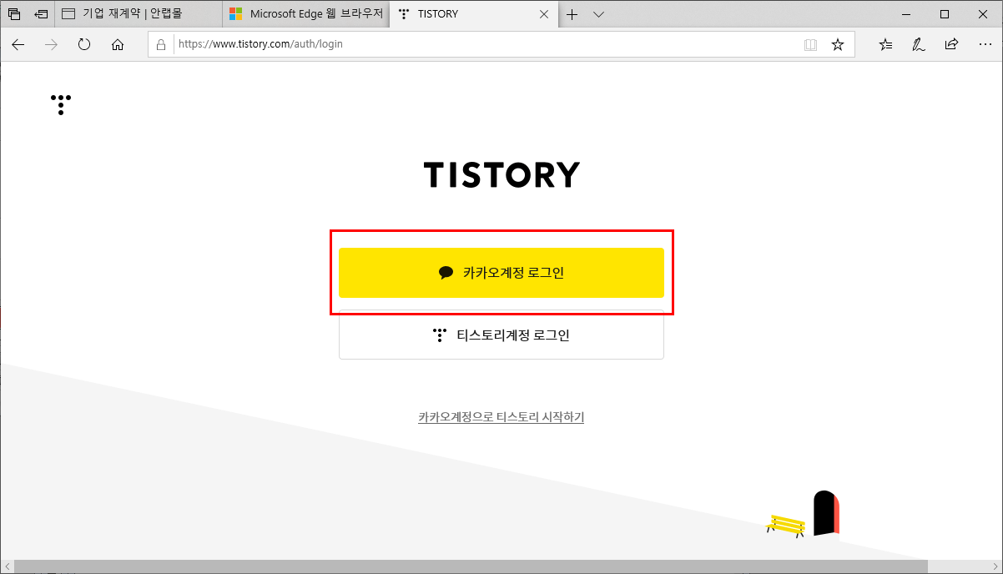The width and height of the screenshot is (1003, 574).
Task: Minimize the browser window
Action: pyautogui.click(x=906, y=14)
